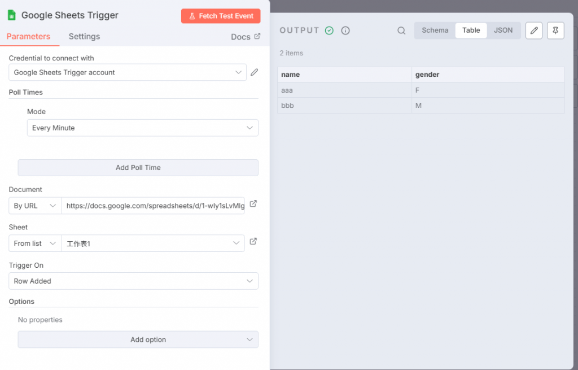
Task: Search output with the magnifier icon
Action: (x=401, y=31)
